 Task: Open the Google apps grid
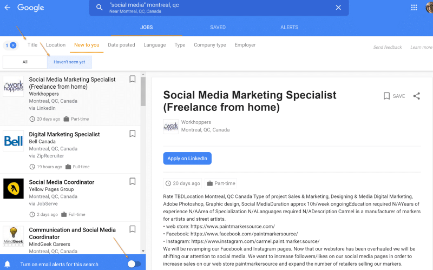point(414,8)
